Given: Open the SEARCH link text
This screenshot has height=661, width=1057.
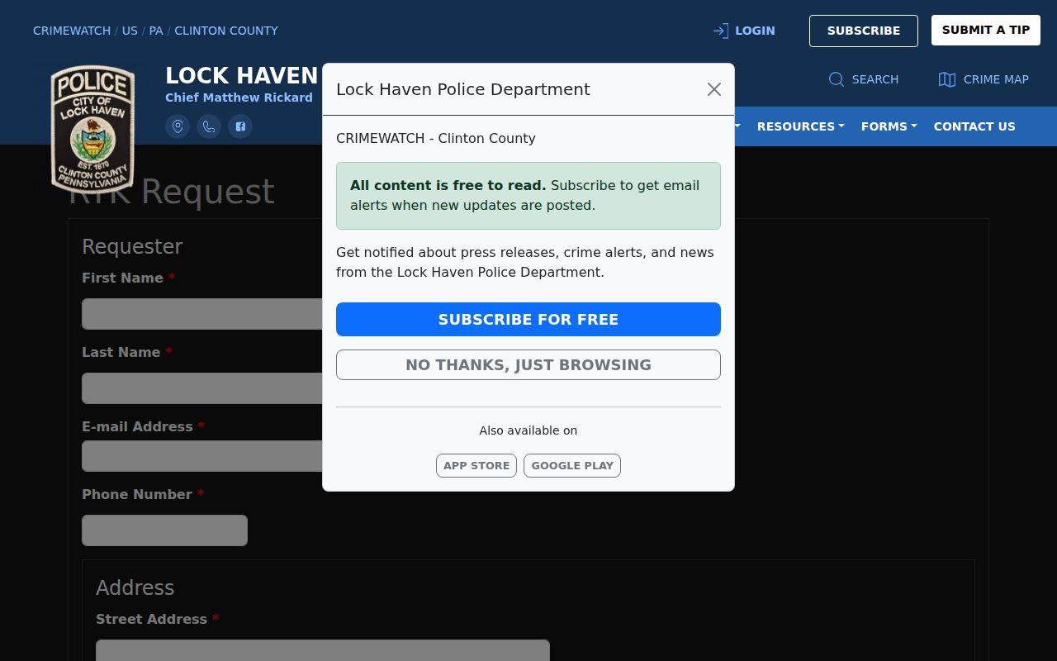Looking at the screenshot, I should (x=875, y=79).
